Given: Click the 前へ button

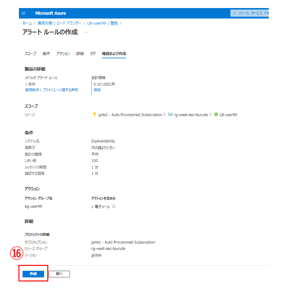Looking at the screenshot, I should tap(59, 274).
